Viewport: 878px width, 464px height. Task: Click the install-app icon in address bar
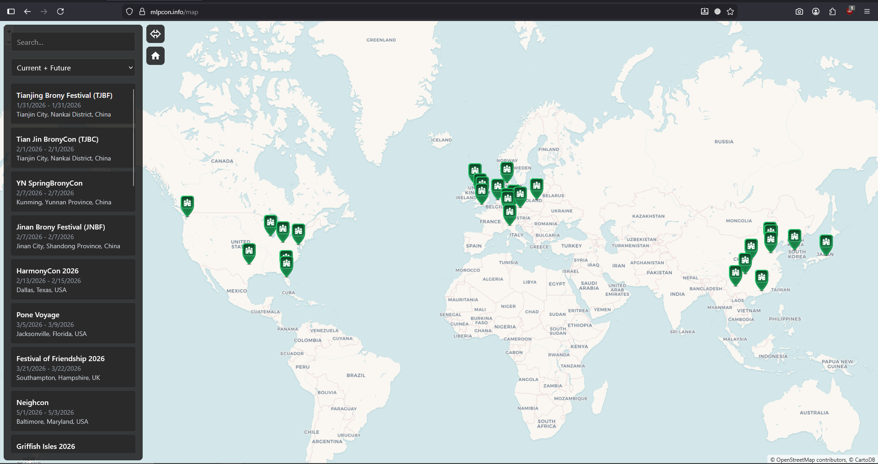[705, 11]
